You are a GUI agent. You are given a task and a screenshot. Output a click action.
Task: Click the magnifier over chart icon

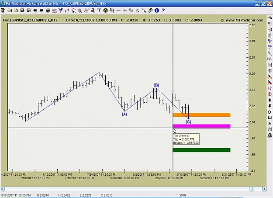coord(80,10)
